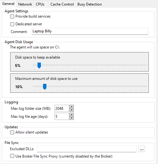This screenshot has height=164, width=158.
Task: Open Excluded DLLs browse ellipsis button
Action: pos(142,149)
